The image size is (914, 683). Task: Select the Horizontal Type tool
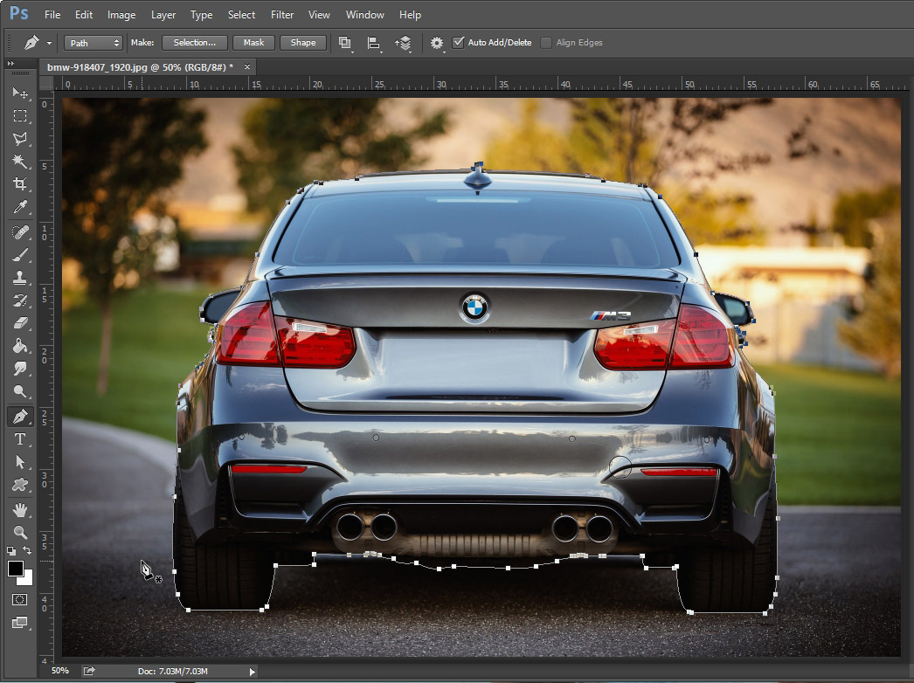tap(20, 439)
